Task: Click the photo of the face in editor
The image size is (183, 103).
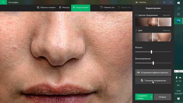Action: click(66, 57)
